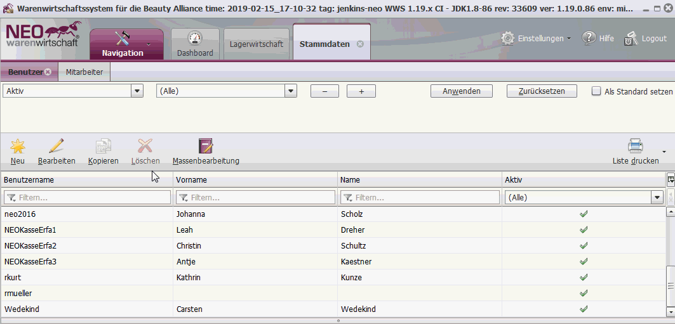Click the Anwenden button
This screenshot has height=324, width=675.
pyautogui.click(x=462, y=91)
